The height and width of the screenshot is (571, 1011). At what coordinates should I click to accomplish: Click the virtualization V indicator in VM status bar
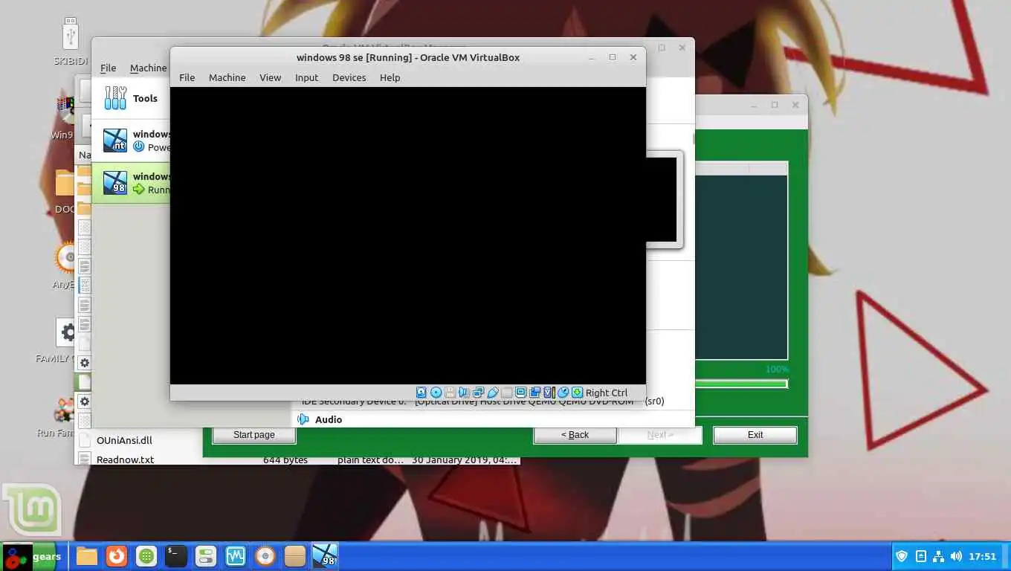point(549,393)
